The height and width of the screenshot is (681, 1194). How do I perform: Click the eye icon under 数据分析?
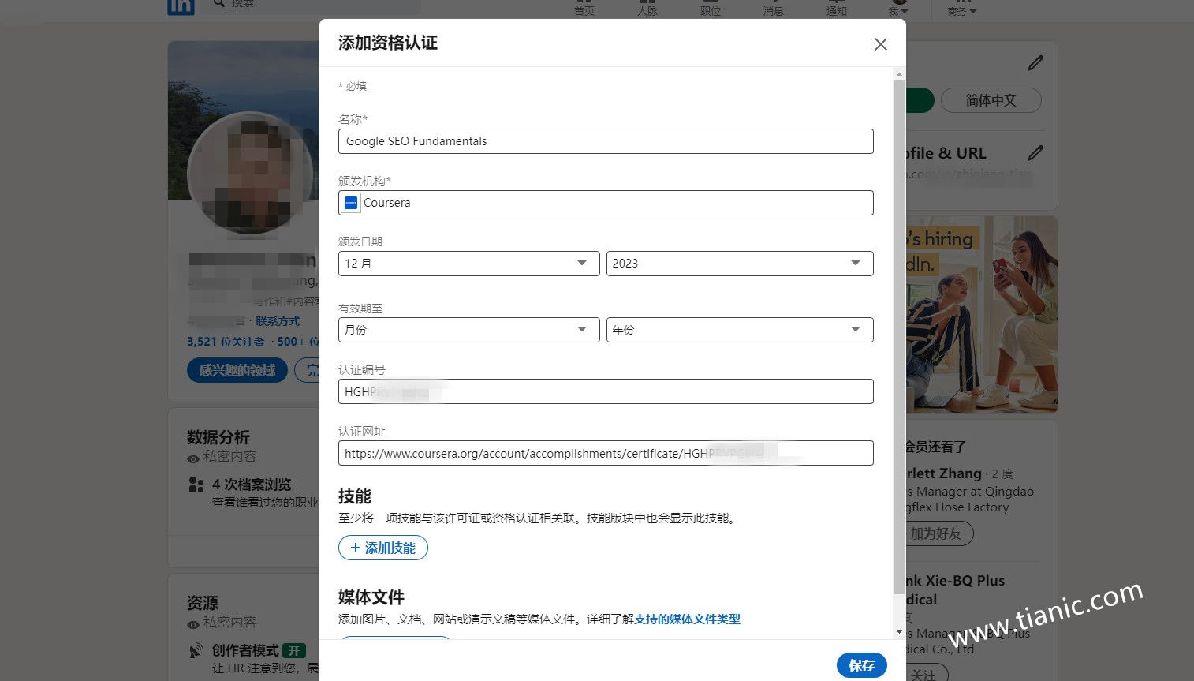pos(193,458)
